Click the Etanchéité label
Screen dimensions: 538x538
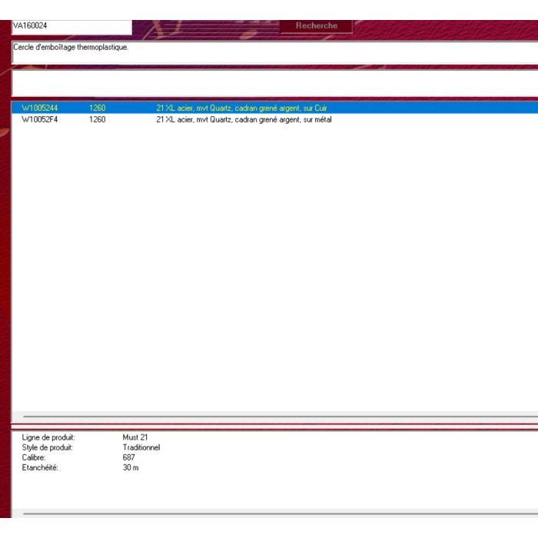point(40,467)
